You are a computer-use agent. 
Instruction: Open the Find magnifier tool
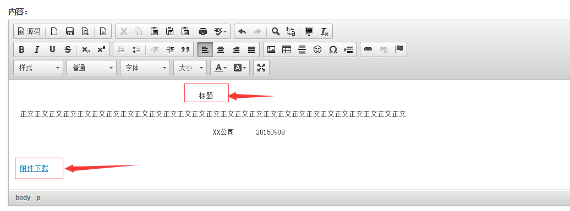coord(276,31)
